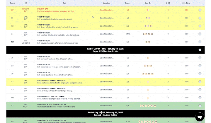This screenshot has width=211, height=123.
Task: Open the row actions icon for scene 33
Action: (x=200, y=66)
